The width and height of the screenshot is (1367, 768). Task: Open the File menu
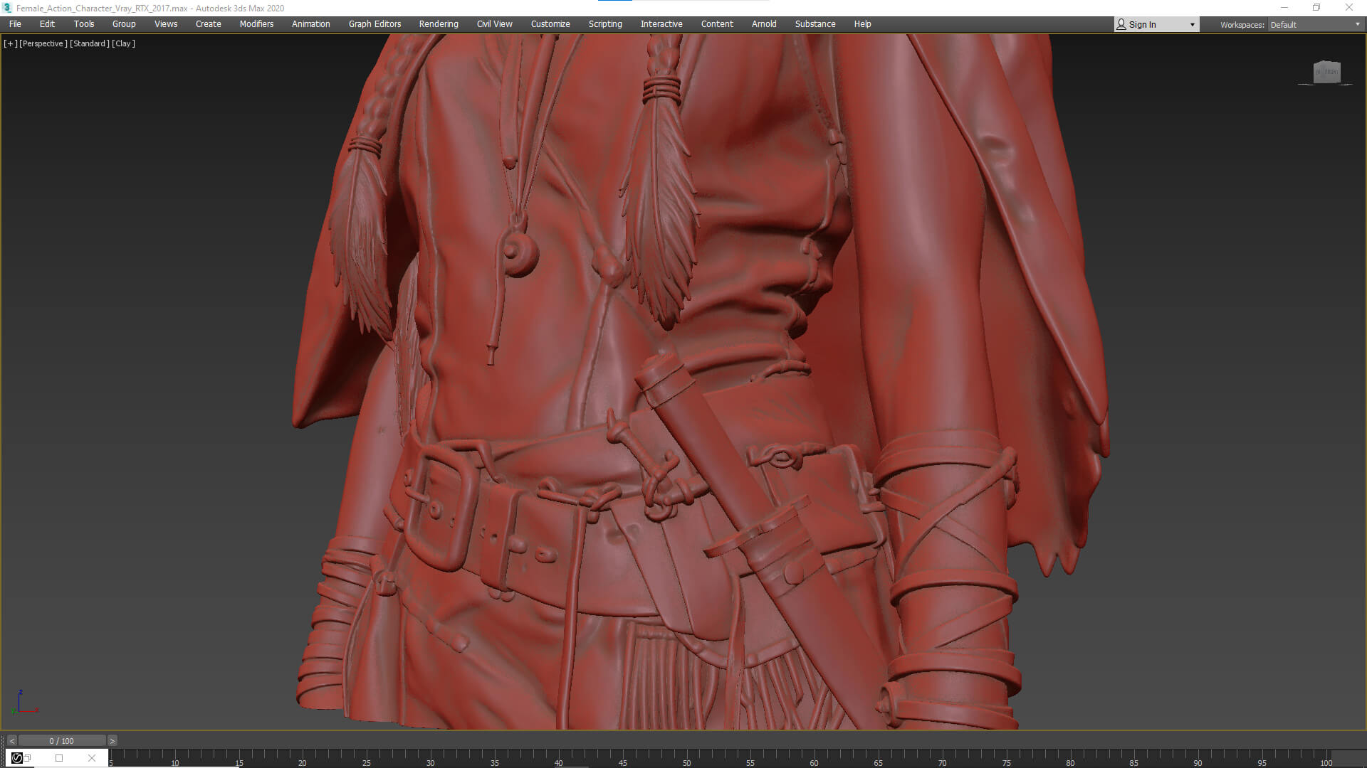tap(15, 24)
